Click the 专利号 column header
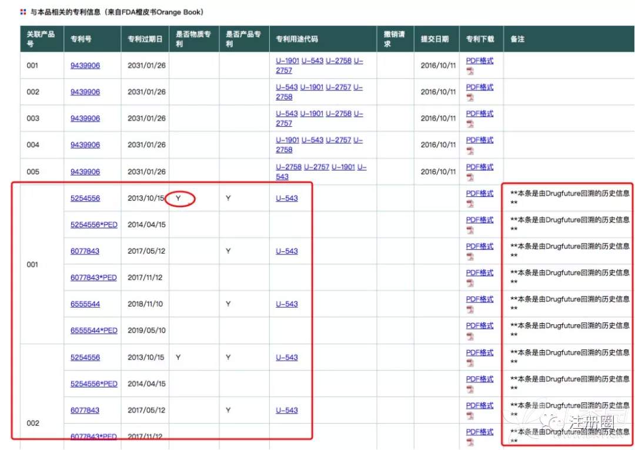Image resolution: width=635 pixels, height=450 pixels. (81, 39)
